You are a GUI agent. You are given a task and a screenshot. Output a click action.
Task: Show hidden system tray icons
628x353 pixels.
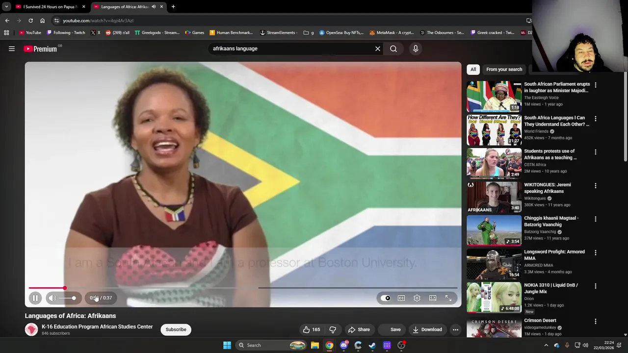tap(546, 345)
